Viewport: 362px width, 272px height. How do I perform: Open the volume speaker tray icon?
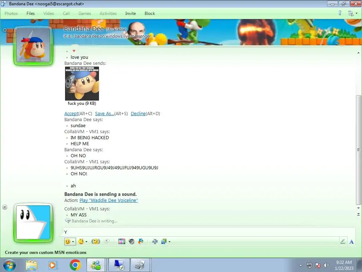pyautogui.click(x=326, y=265)
